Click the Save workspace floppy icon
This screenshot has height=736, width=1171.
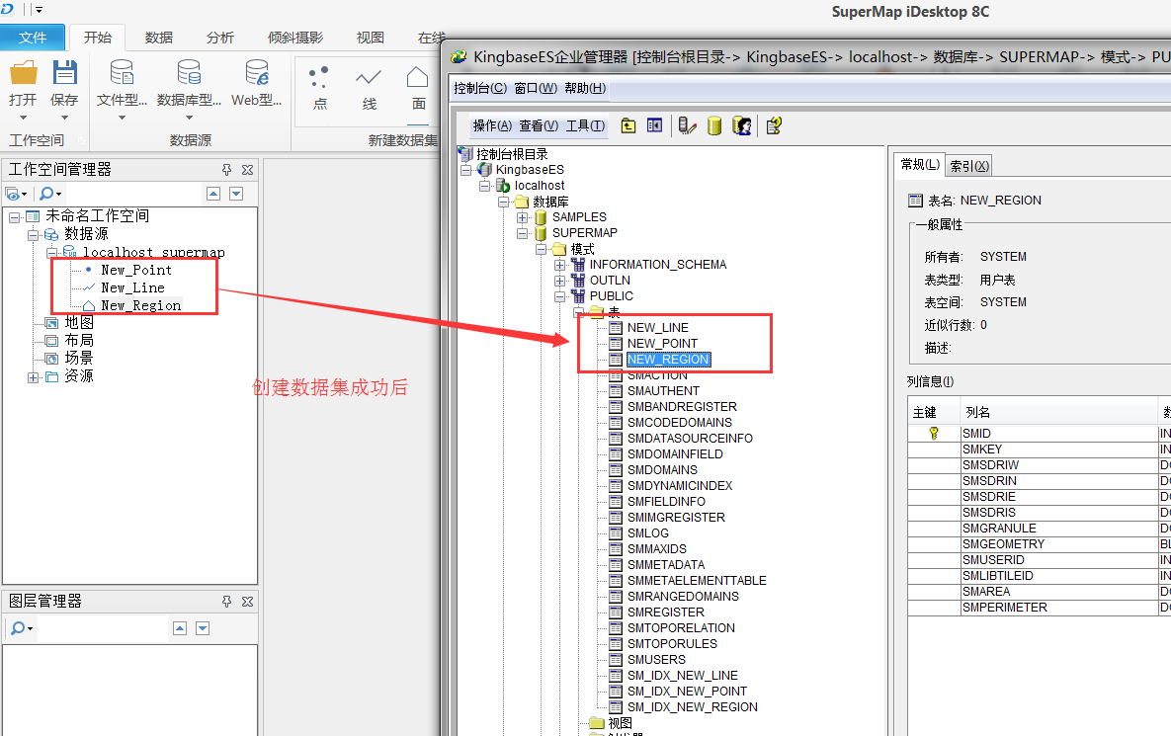tap(64, 72)
